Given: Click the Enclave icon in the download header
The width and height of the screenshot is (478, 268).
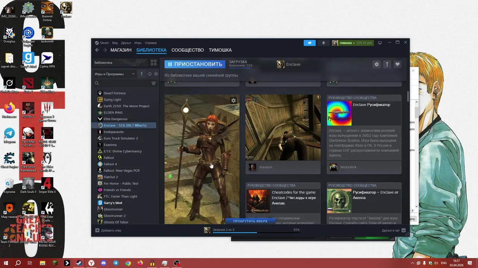Looking at the screenshot, I should pyautogui.click(x=280, y=64).
